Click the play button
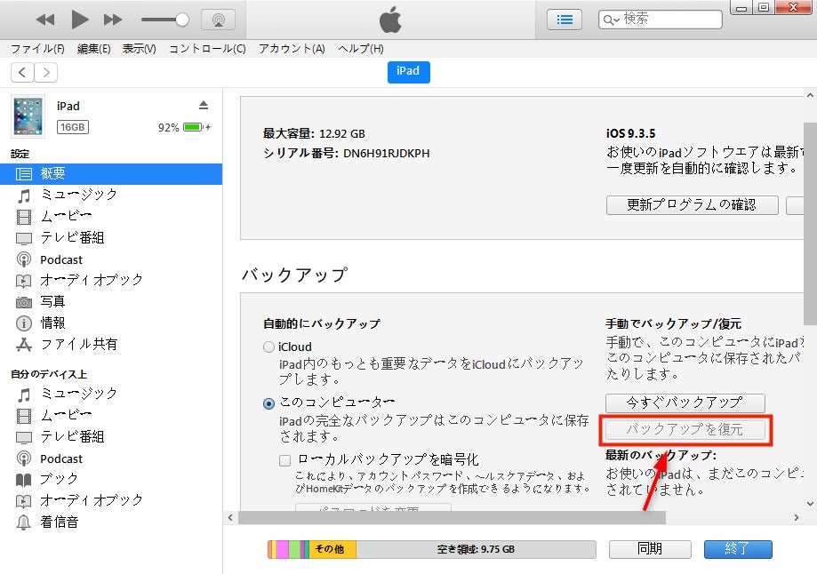The height and width of the screenshot is (574, 817). coord(79,20)
